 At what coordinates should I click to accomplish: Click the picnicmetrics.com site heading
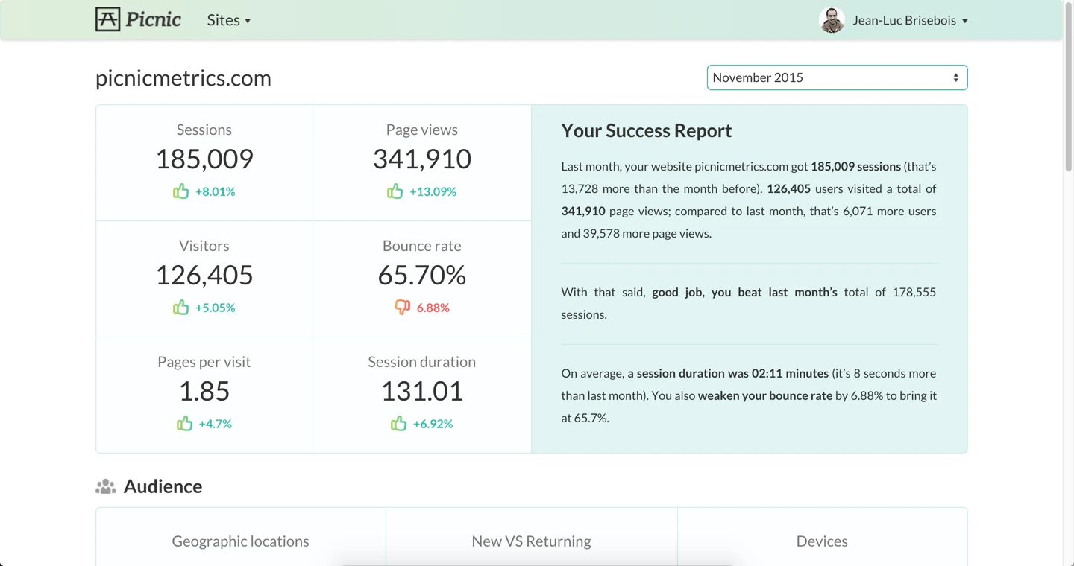tap(183, 77)
